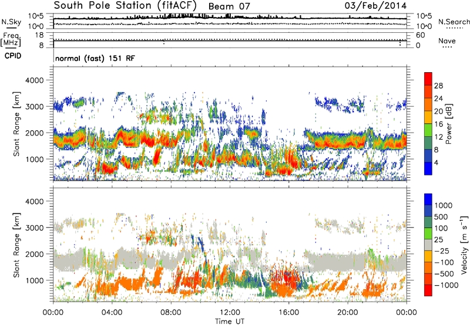Click the right '10^0' N.Search axis value
The width and height of the screenshot is (470, 325).
[424, 26]
